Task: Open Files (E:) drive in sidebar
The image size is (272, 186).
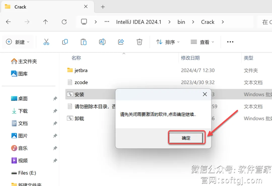Action: (24, 173)
